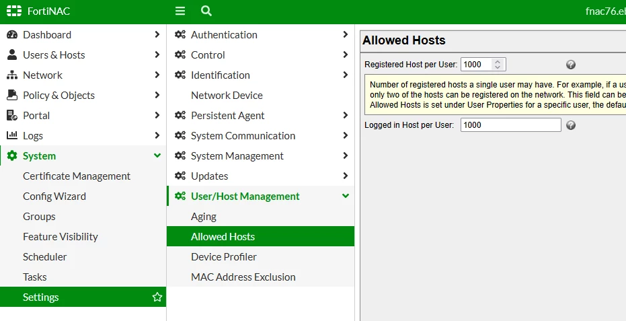Click the Policy & Objects icon
626x321 pixels.
[x=12, y=95]
